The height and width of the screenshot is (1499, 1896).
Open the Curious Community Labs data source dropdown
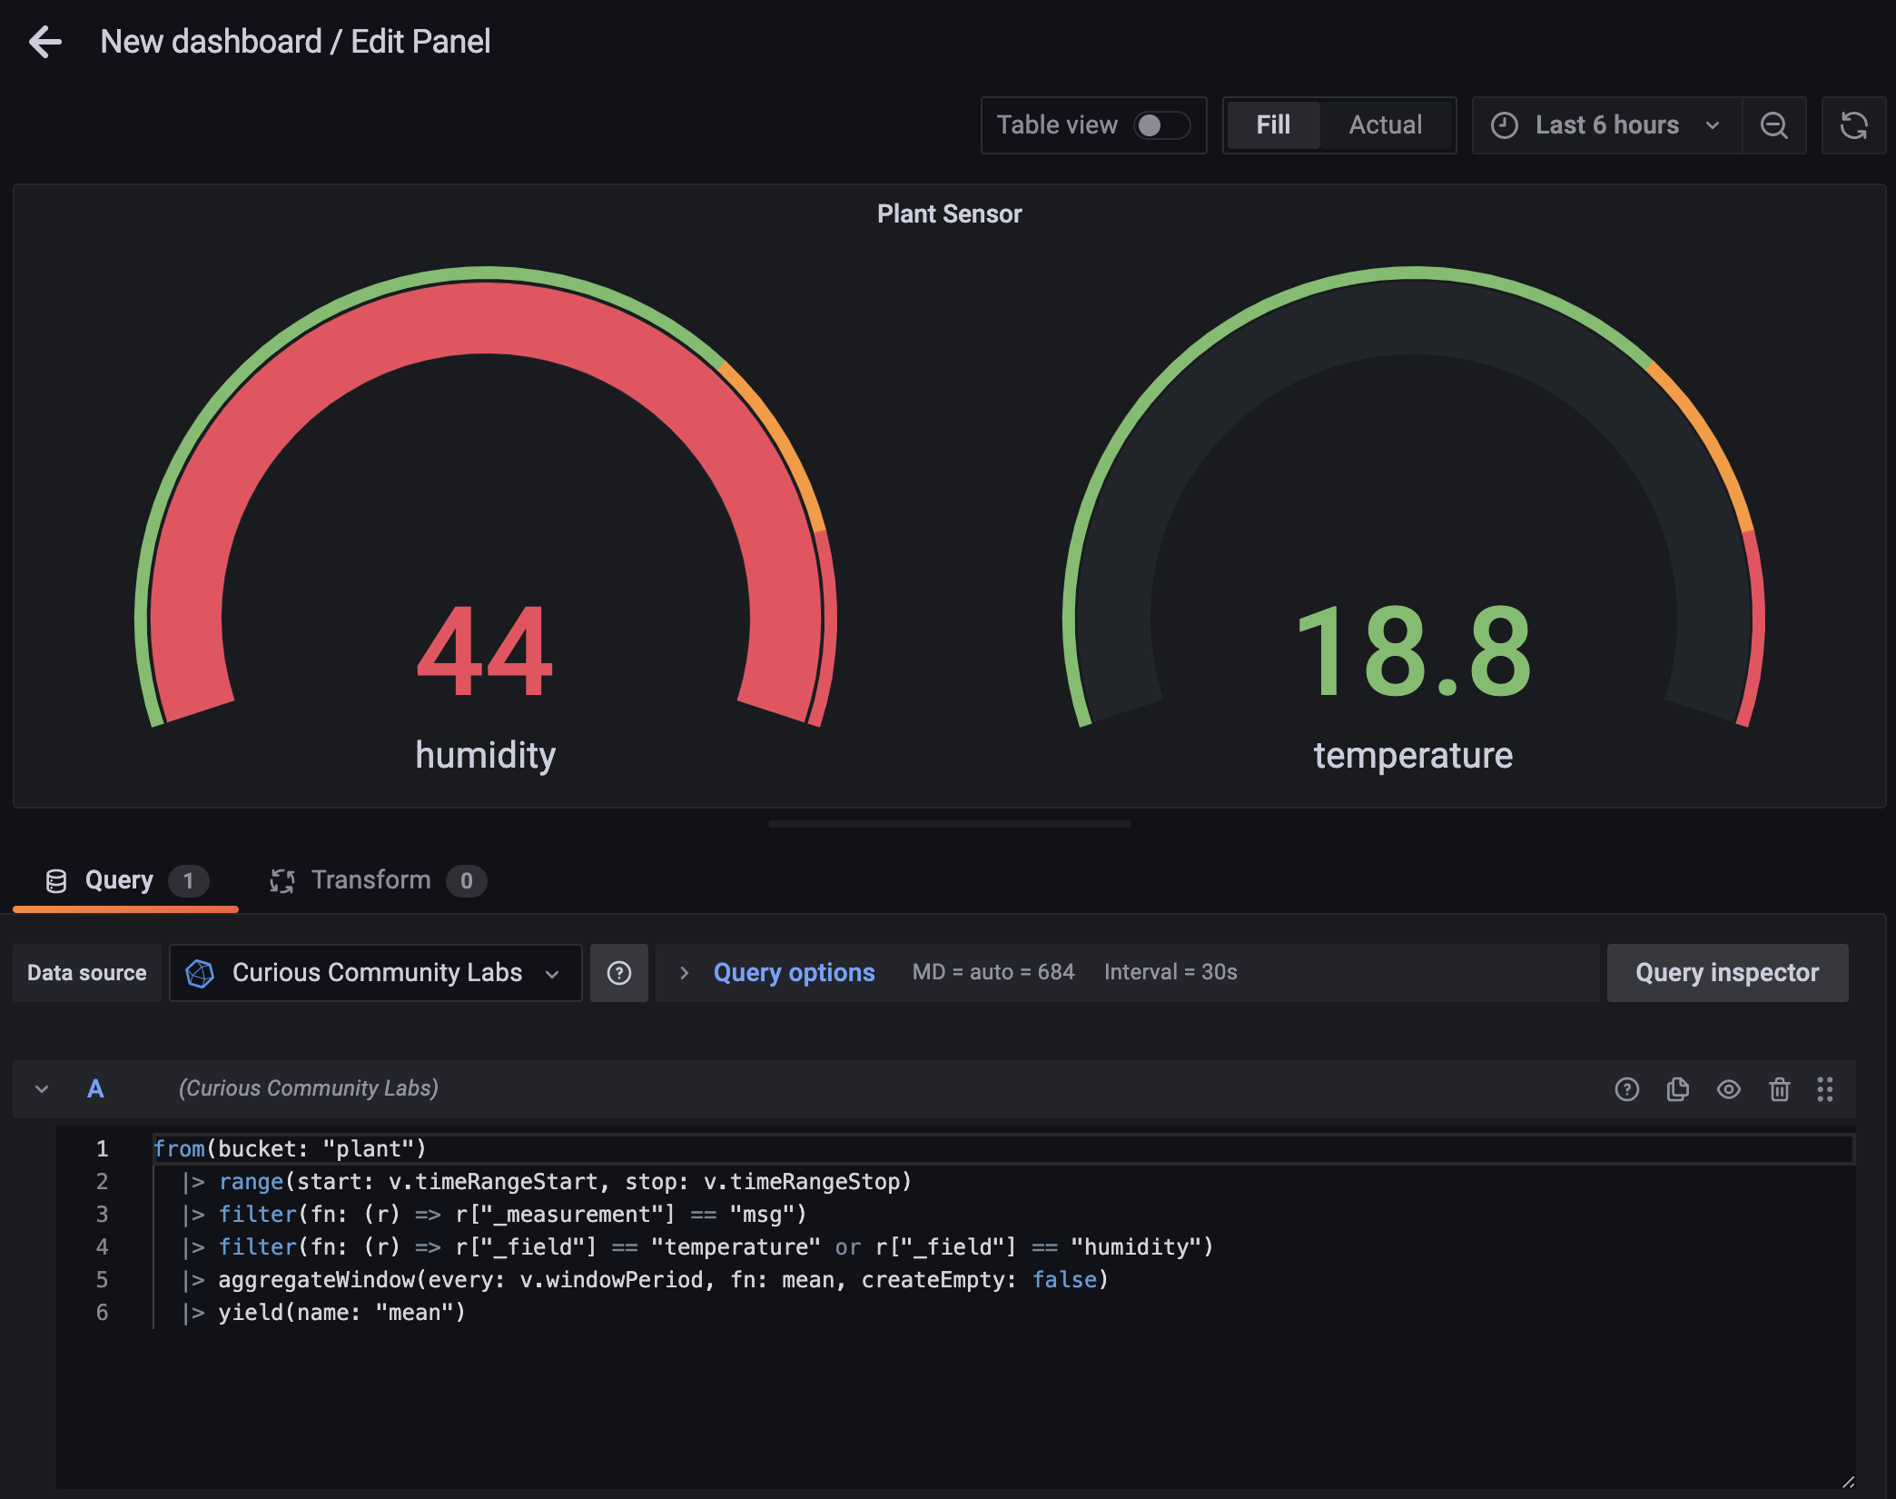point(375,973)
